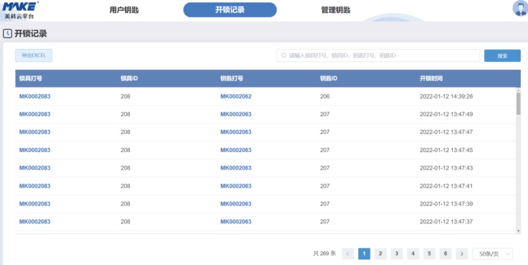Jump to page 3 of records
This screenshot has width=528, height=265.
tap(397, 254)
